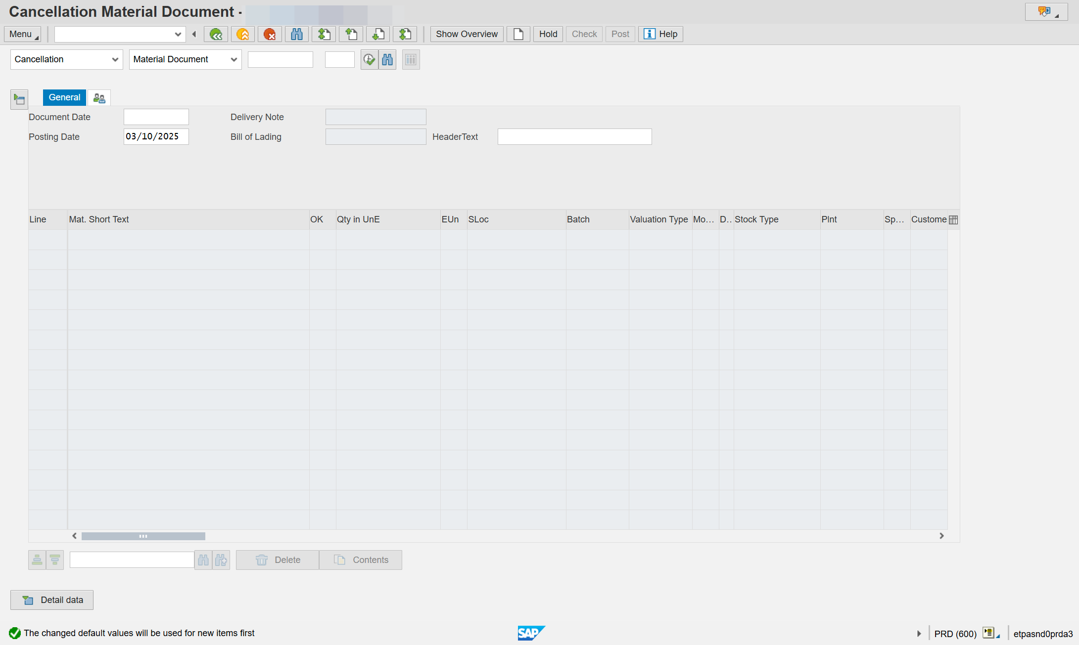Image resolution: width=1079 pixels, height=645 pixels.
Task: Click the find binoculars icon below the table
Action: coord(203,560)
